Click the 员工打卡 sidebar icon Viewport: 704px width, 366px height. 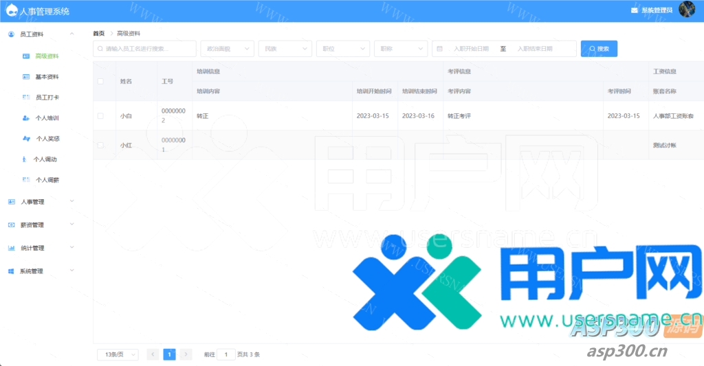point(25,98)
